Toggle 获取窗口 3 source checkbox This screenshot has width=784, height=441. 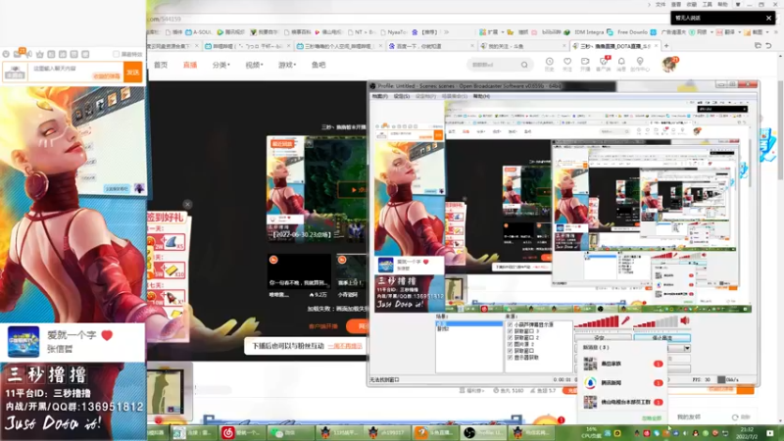click(x=510, y=331)
